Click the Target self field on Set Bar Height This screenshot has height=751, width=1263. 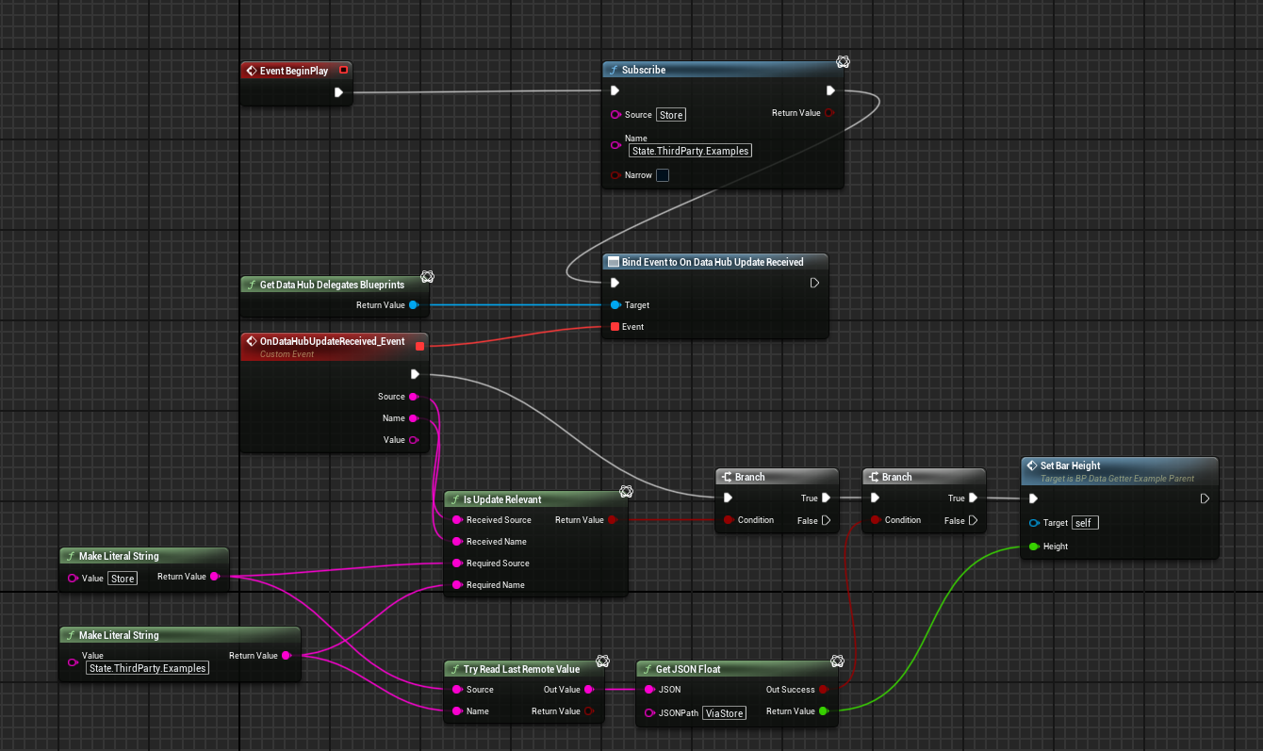[1086, 523]
